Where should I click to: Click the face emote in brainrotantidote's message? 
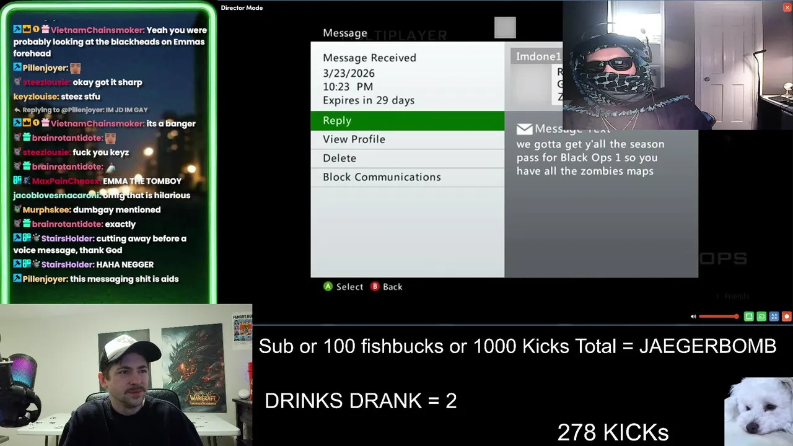click(x=110, y=138)
